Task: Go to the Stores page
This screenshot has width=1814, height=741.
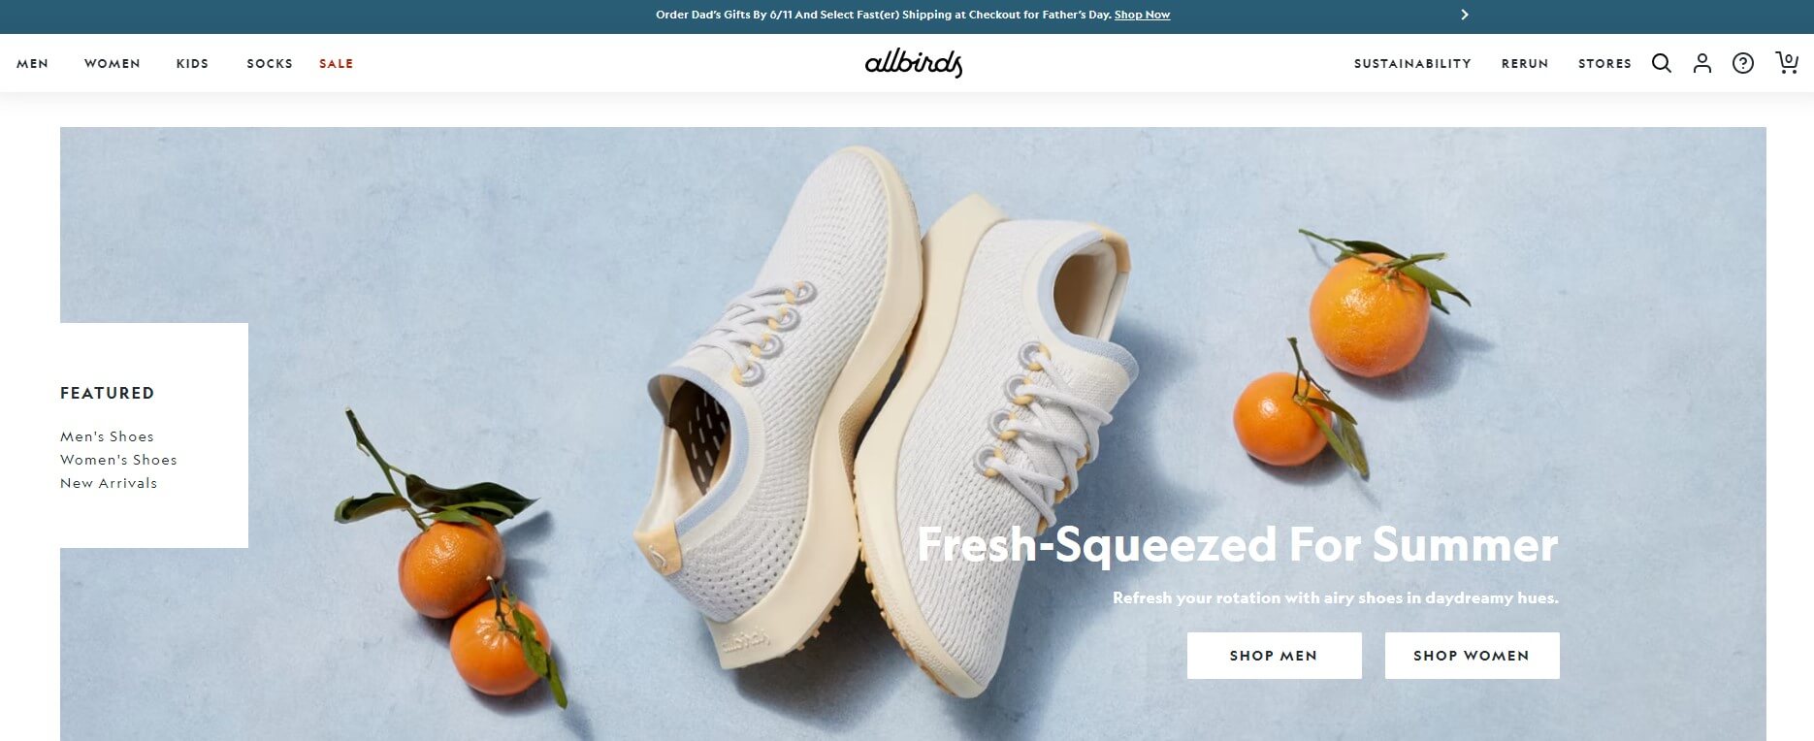Action: [x=1604, y=64]
